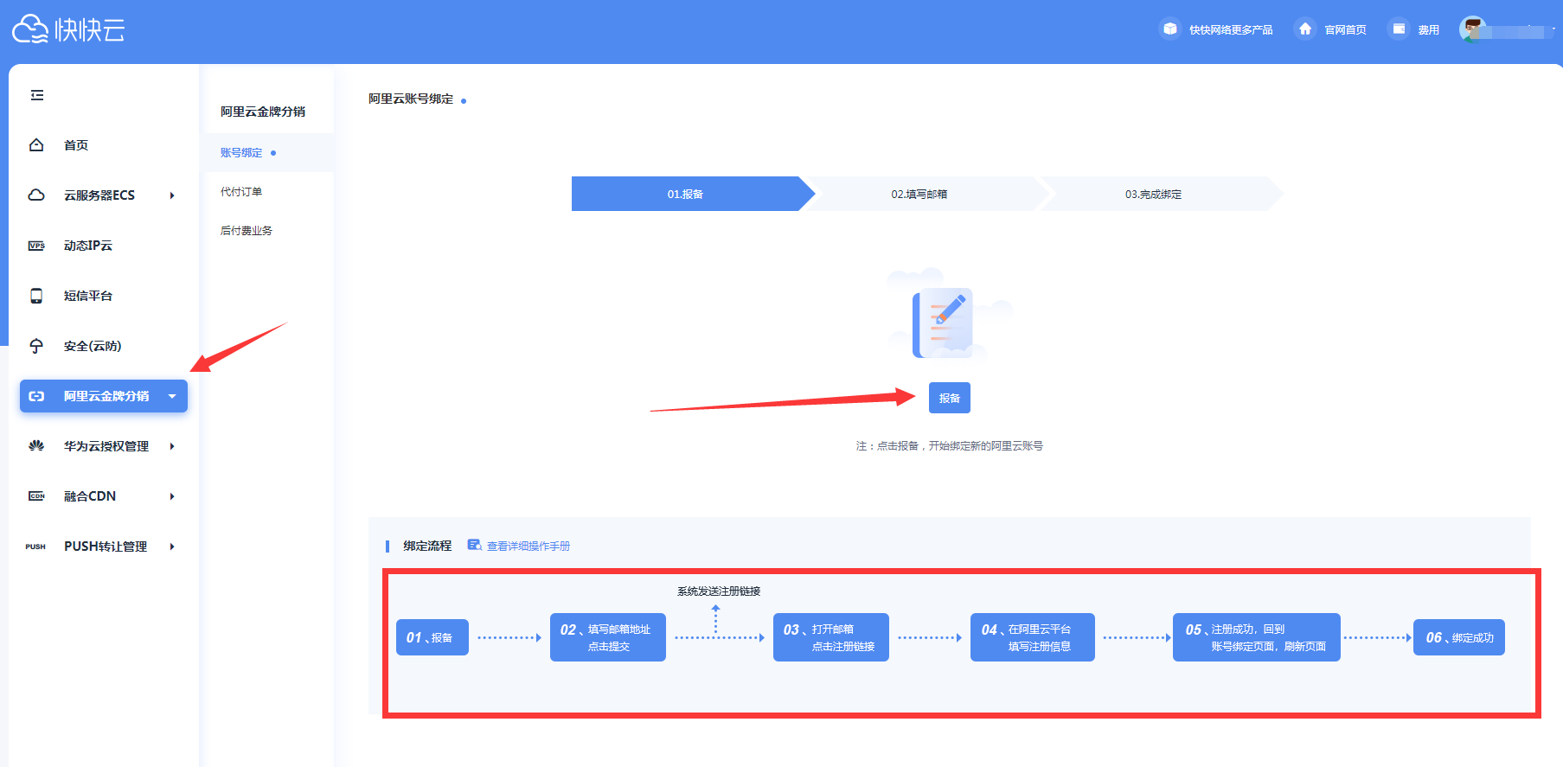Expand the 华为云授权管理 submenu arrow
Image resolution: width=1563 pixels, height=767 pixels.
[172, 446]
